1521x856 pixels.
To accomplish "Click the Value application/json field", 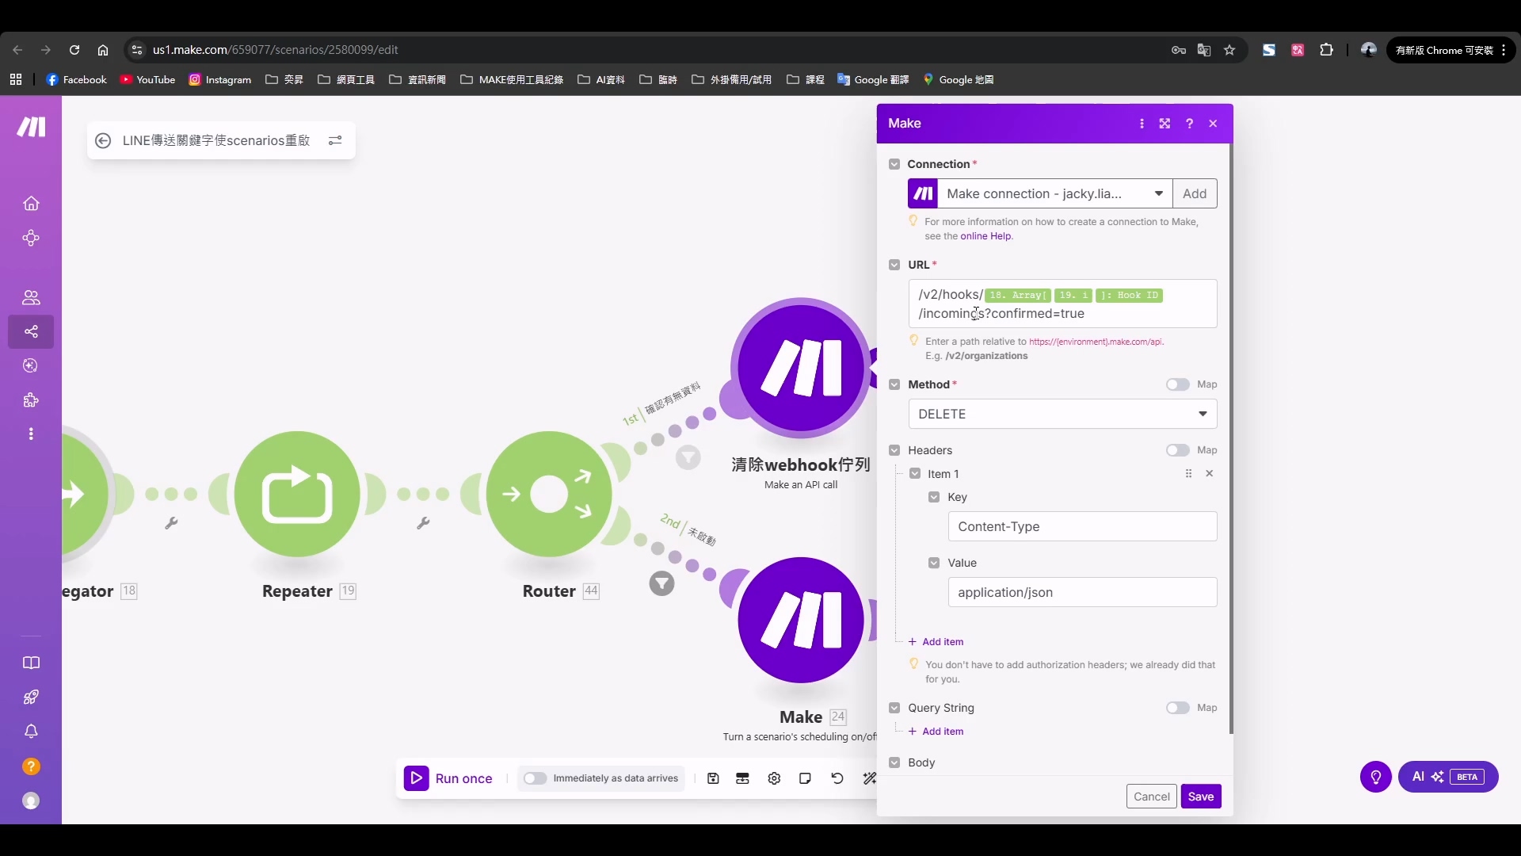I will (x=1082, y=592).
